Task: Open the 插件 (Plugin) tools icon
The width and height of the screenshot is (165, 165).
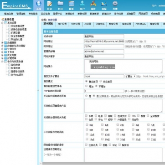Action: point(93,4)
